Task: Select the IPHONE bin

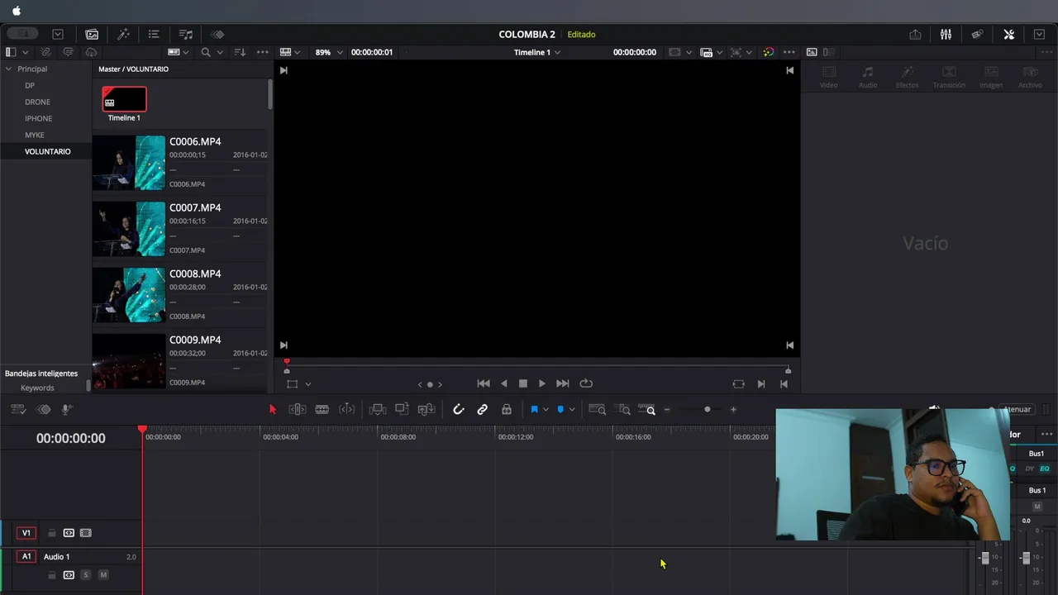Action: [x=38, y=118]
